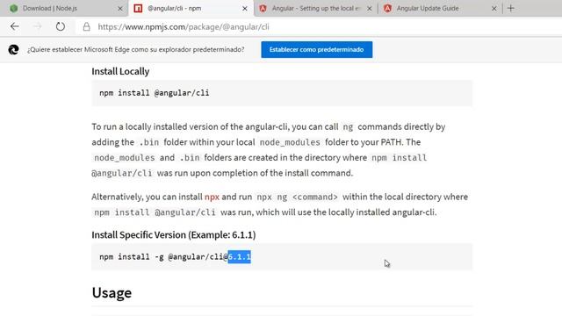Click the 'npm install @angular/cli' code block

point(282,93)
